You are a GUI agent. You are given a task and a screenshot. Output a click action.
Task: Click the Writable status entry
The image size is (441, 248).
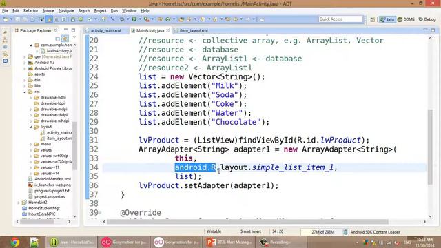214,231
